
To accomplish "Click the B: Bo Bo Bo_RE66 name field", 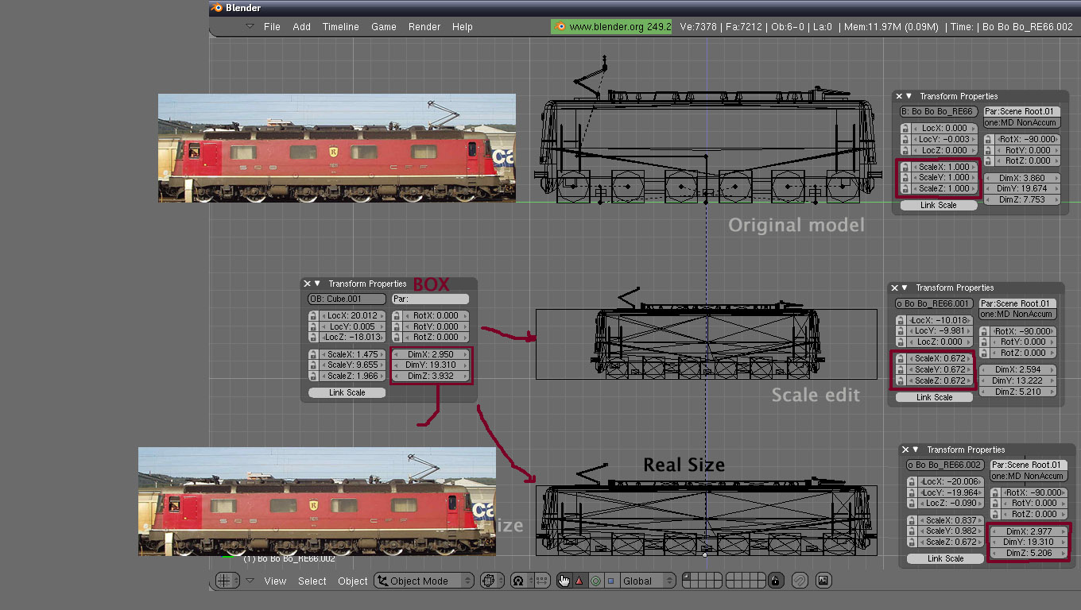I will [x=939, y=112].
